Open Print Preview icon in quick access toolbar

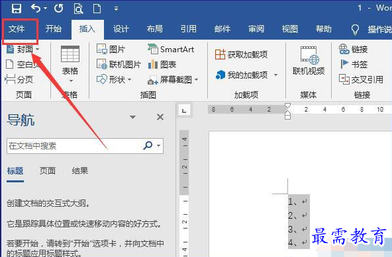78,9
